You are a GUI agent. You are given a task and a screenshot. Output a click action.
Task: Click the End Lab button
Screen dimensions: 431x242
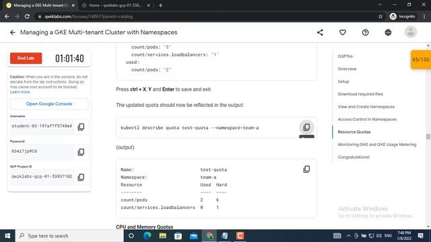point(26,58)
